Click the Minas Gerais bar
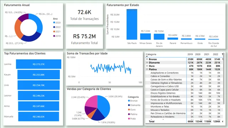This screenshot has width=228, height=128. (145, 36)
